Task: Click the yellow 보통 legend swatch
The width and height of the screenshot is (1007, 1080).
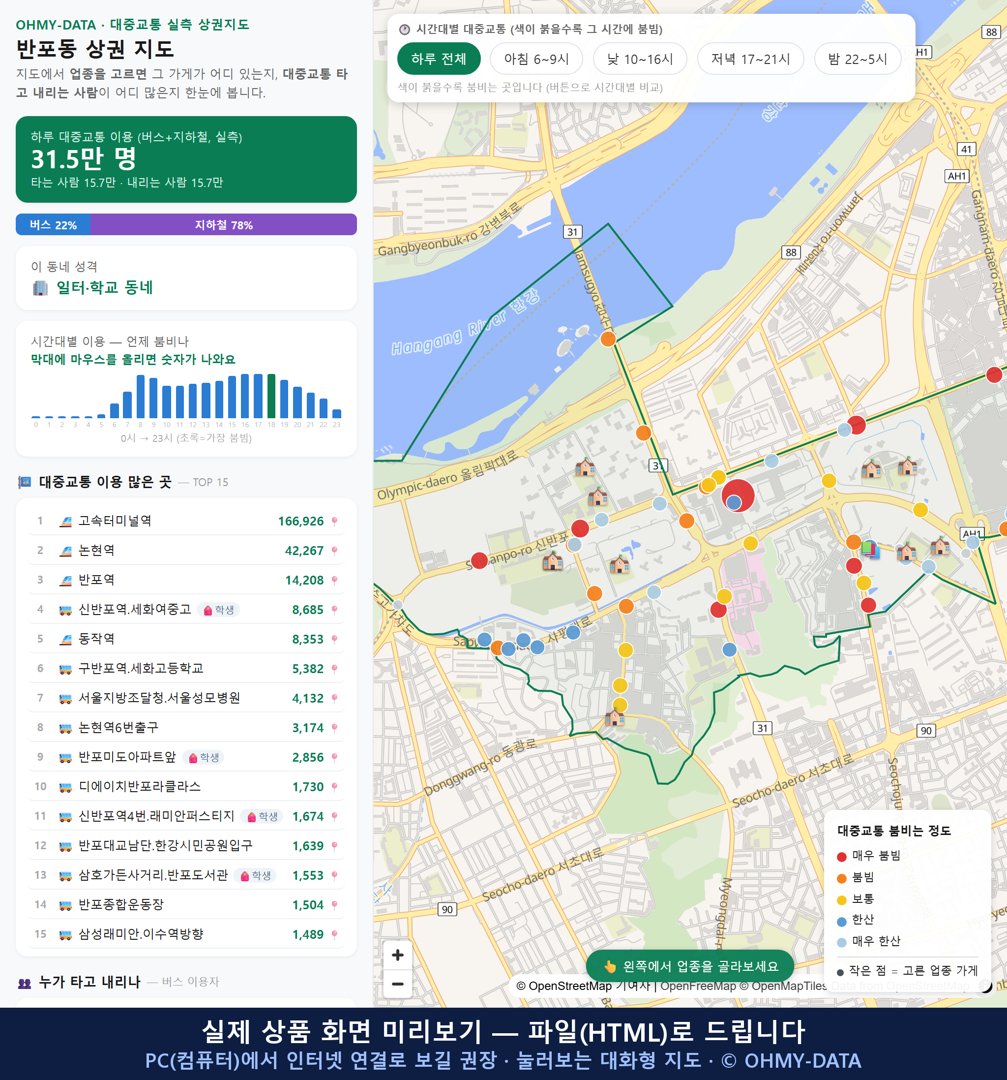Action: click(841, 899)
